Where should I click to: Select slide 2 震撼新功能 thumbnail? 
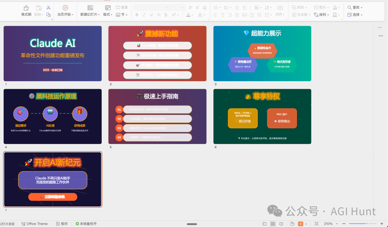[x=157, y=54]
